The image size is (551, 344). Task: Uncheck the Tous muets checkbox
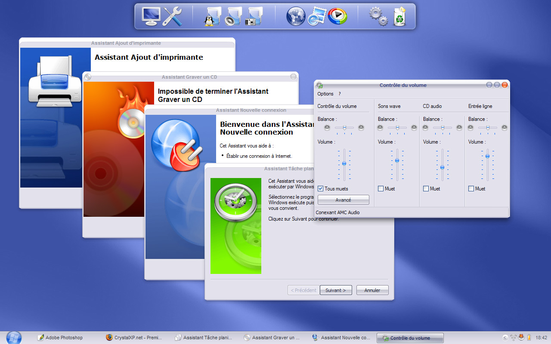click(320, 189)
